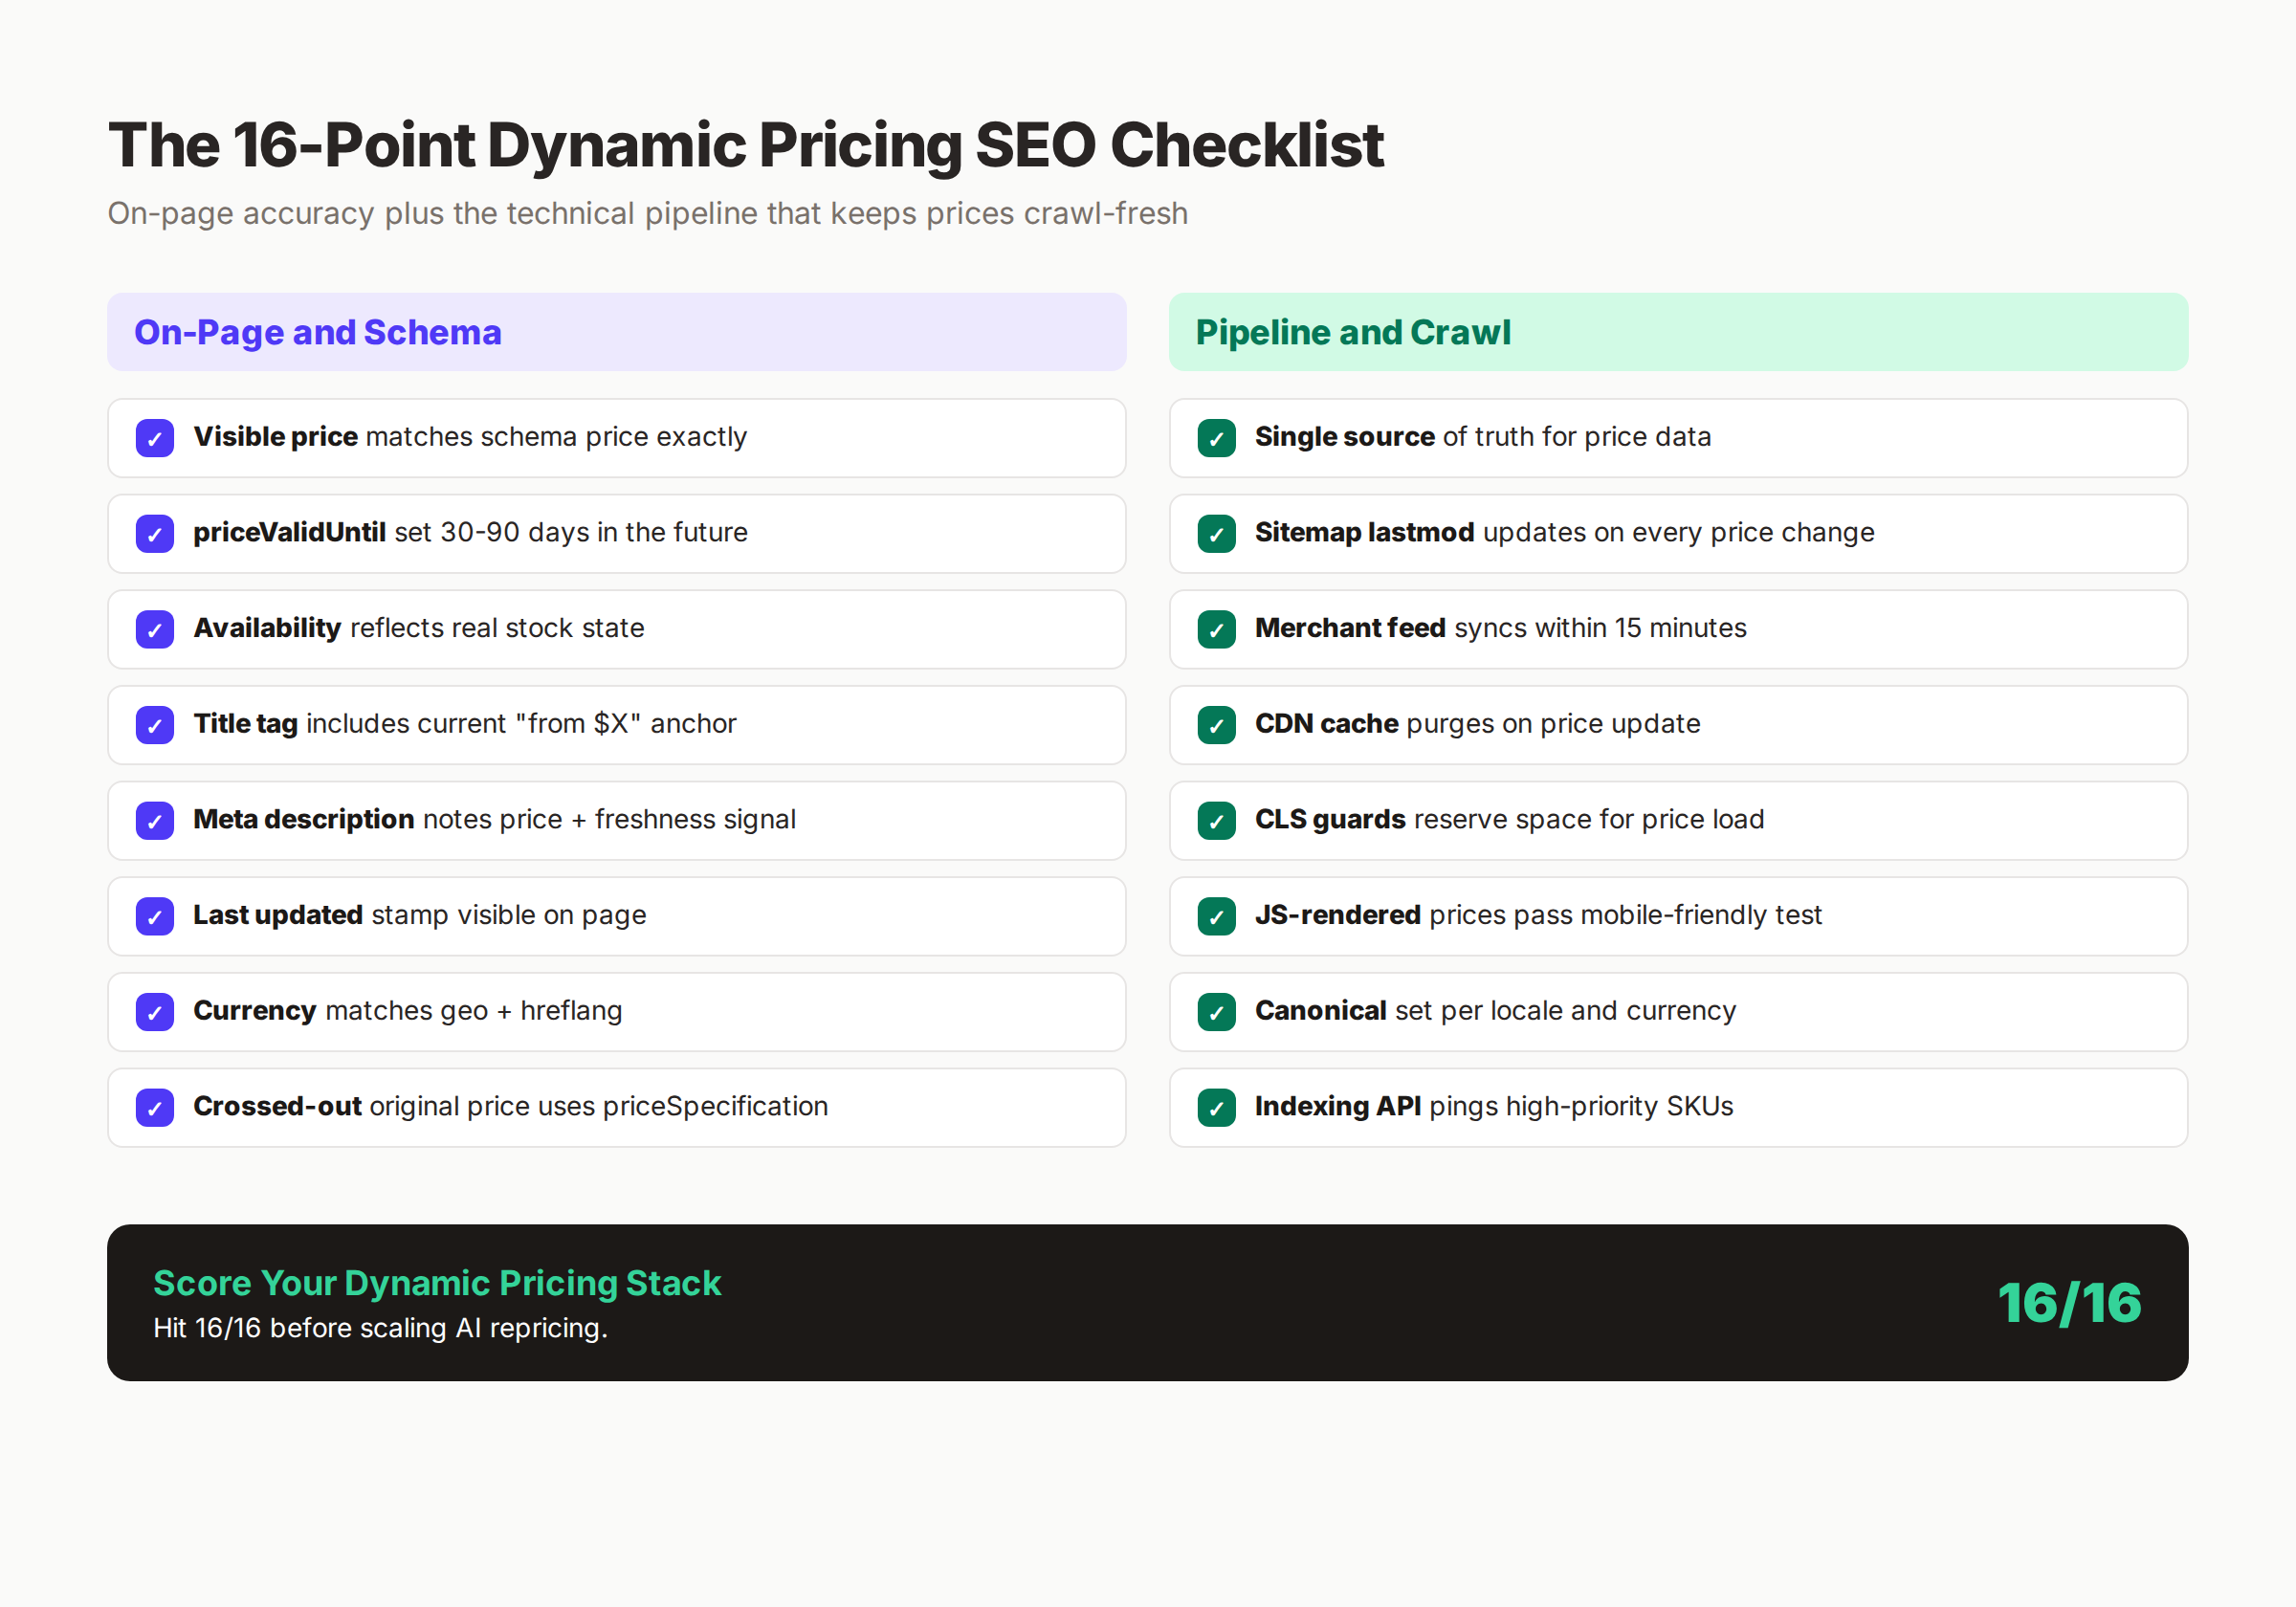Click text "stamp visible on page"
Image resolution: width=2296 pixels, height=1607 pixels.
(x=509, y=915)
